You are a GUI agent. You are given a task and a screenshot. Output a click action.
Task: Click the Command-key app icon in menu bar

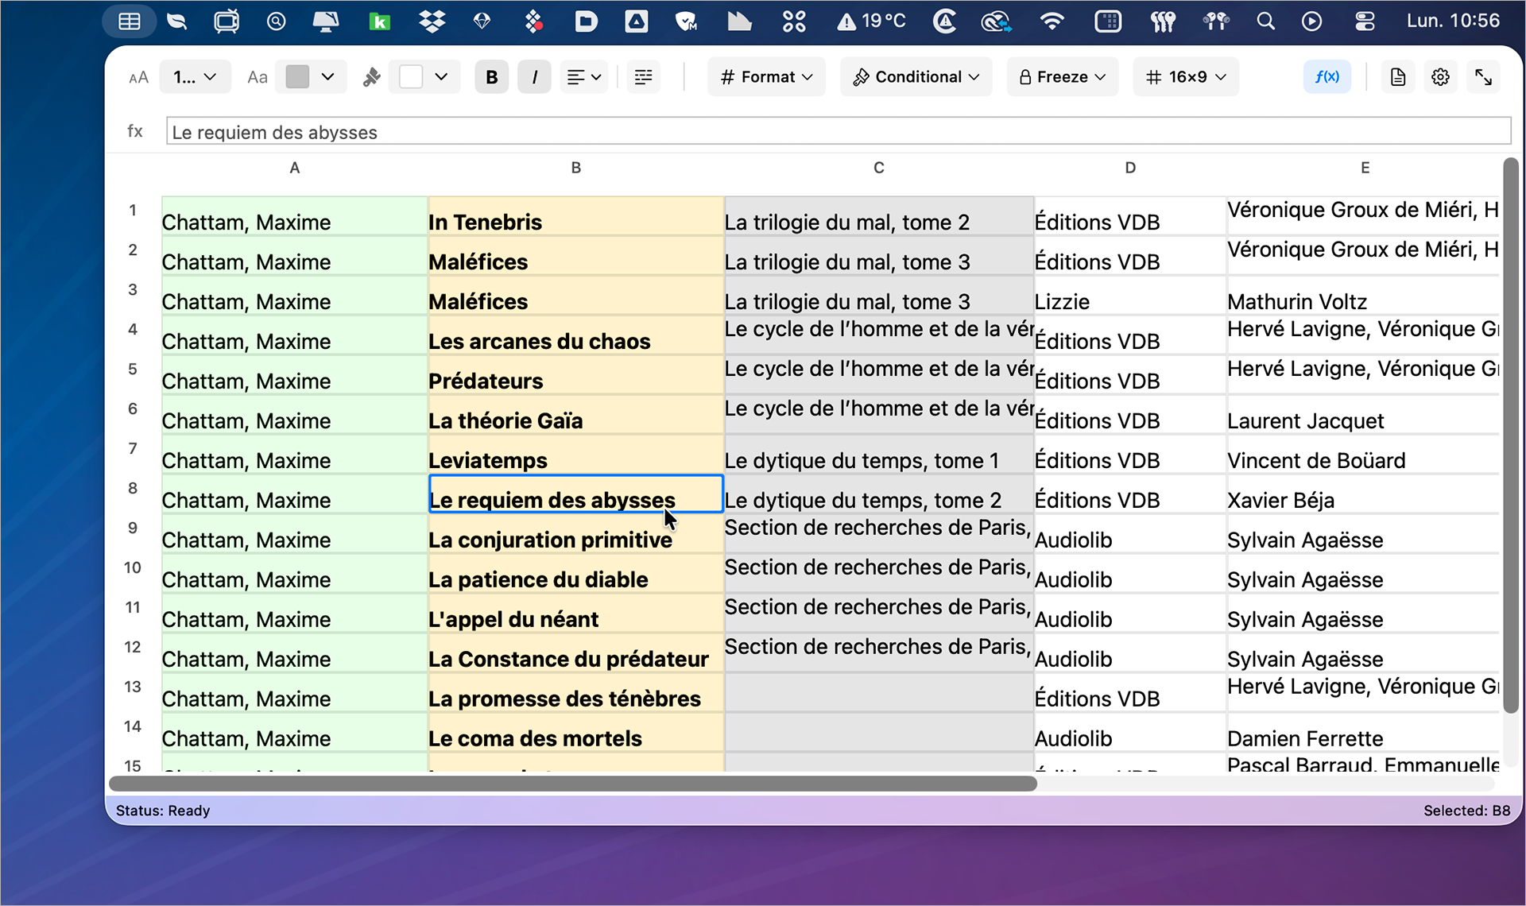point(793,21)
